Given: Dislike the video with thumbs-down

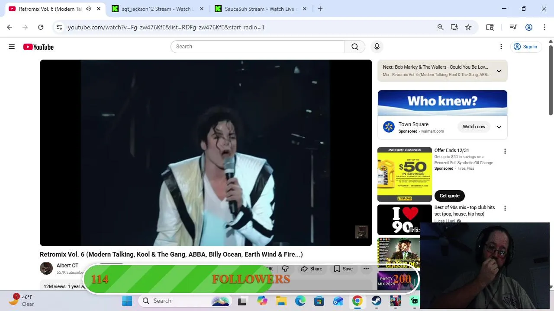Looking at the screenshot, I should [x=285, y=269].
